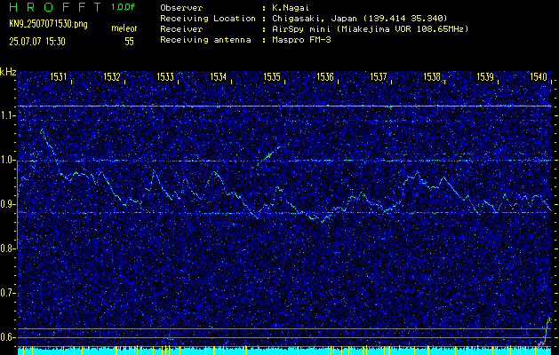The height and width of the screenshot is (355, 559).
Task: Click the antenna Maspro FM-3 text
Action: point(301,40)
